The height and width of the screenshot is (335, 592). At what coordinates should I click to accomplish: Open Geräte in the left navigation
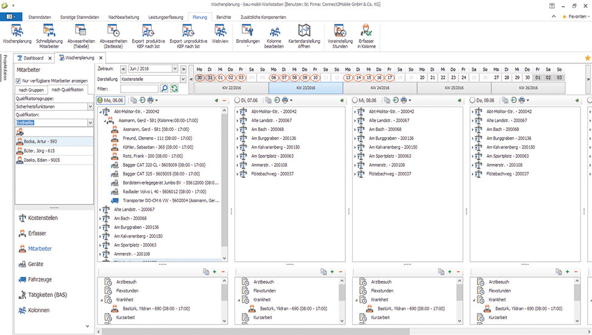(36, 264)
